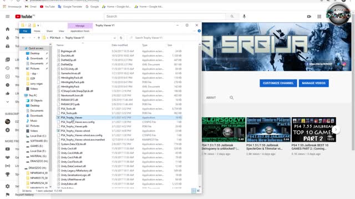Go to YouTube Home in sidebar
The image size is (355, 199).
click(7, 29)
